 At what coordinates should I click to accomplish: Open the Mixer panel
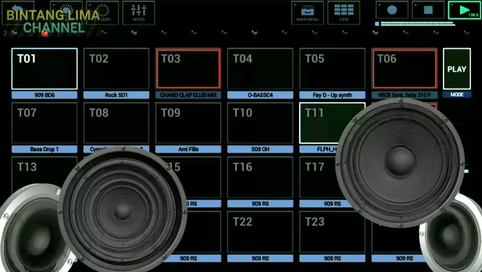click(139, 12)
